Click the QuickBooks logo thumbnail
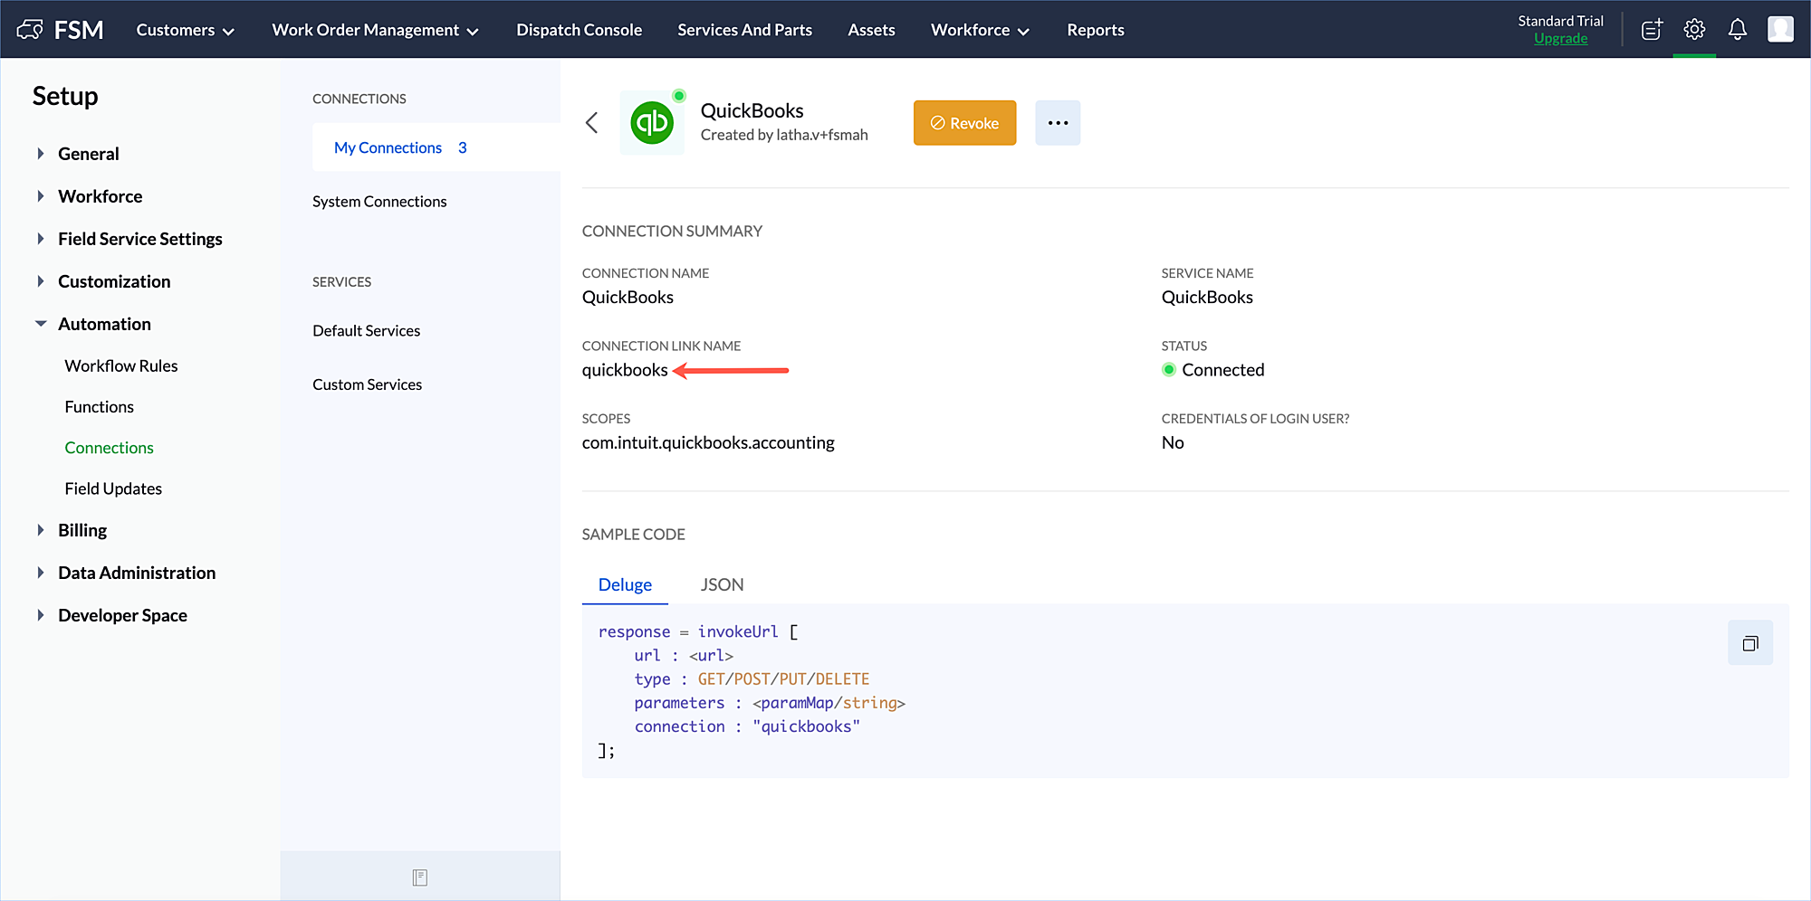The width and height of the screenshot is (1811, 901). 652,123
